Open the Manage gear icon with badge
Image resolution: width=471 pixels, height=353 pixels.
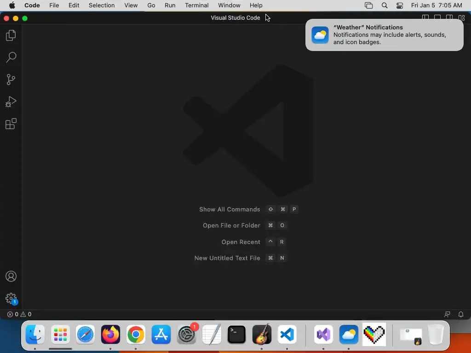11,299
